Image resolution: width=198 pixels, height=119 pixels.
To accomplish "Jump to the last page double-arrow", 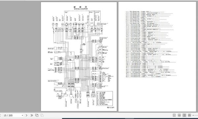I will [x=32, y=115].
